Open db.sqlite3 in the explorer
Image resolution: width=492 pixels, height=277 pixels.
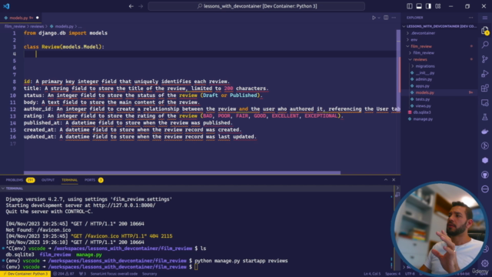[422, 112]
